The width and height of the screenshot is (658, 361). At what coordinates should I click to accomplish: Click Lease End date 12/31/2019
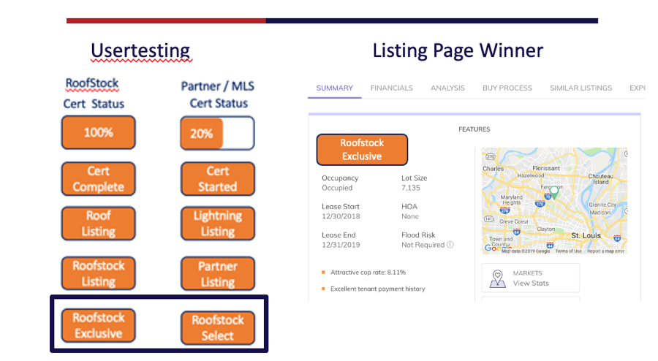point(341,245)
